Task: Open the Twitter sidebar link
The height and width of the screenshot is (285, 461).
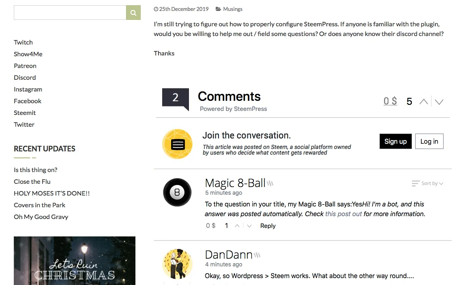Action: [24, 124]
